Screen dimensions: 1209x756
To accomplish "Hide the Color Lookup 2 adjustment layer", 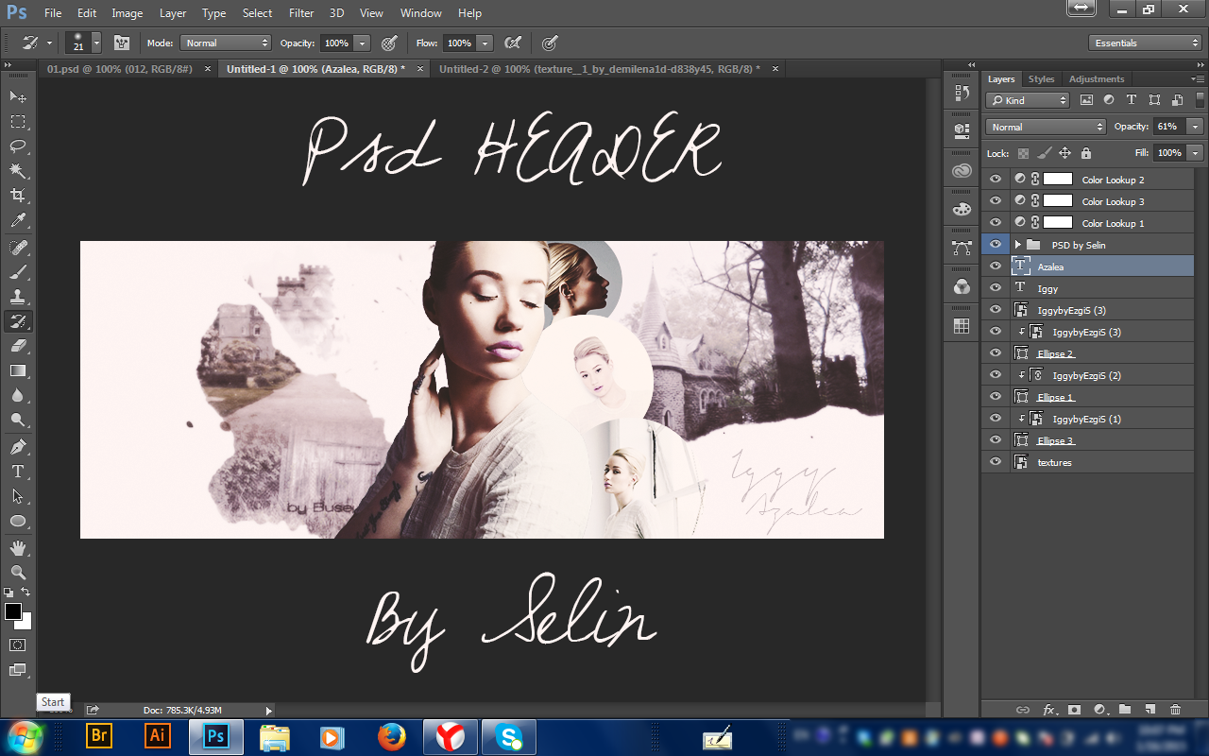I will [x=995, y=179].
